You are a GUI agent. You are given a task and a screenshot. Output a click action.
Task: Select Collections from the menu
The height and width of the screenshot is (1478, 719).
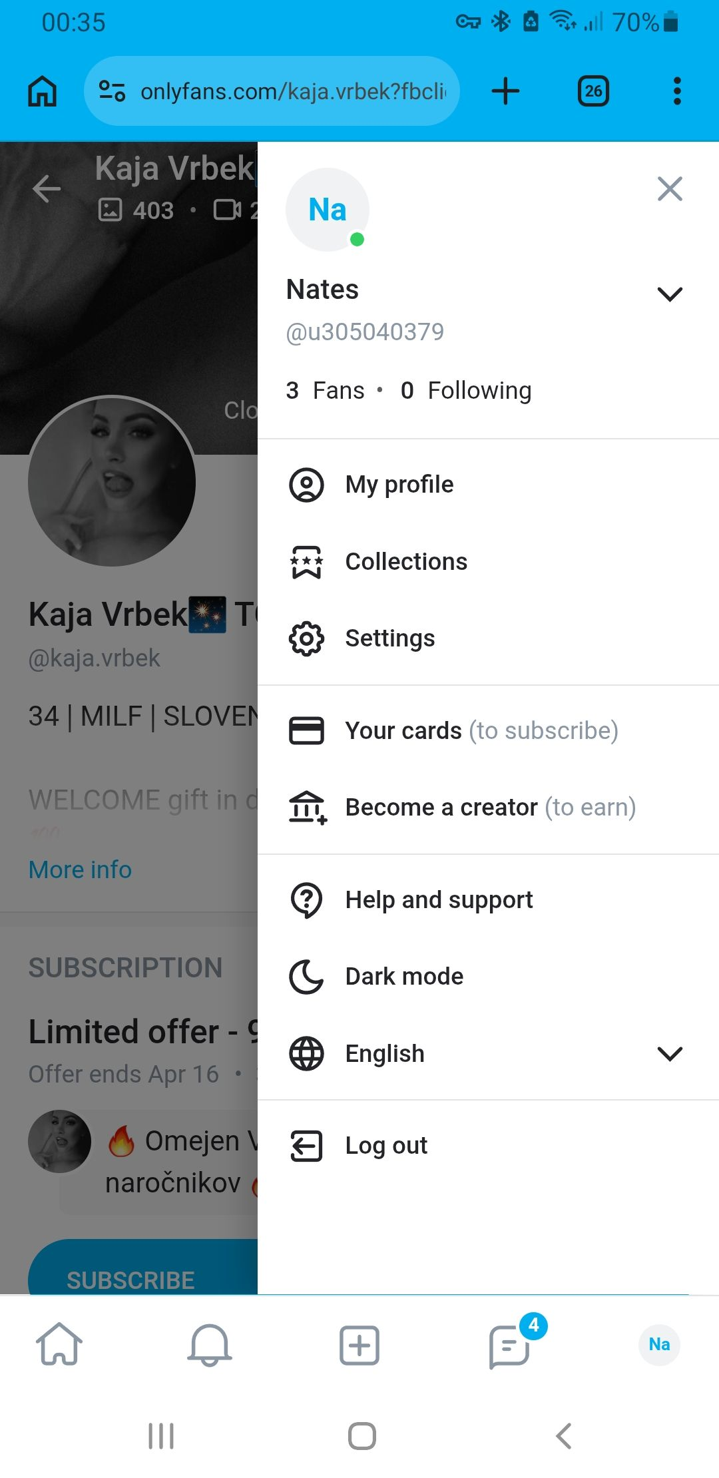pyautogui.click(x=405, y=562)
